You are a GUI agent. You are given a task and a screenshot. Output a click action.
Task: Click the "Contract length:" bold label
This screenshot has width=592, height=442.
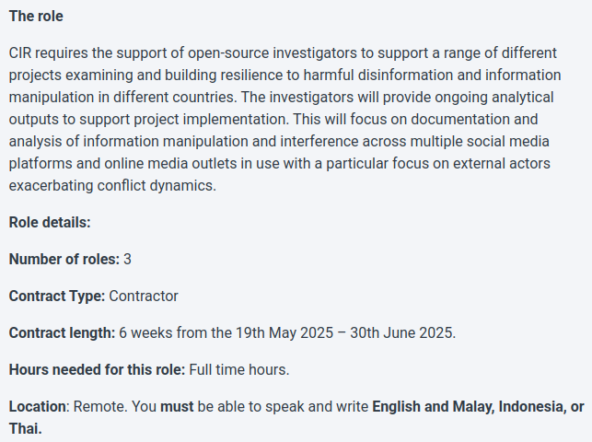point(62,333)
